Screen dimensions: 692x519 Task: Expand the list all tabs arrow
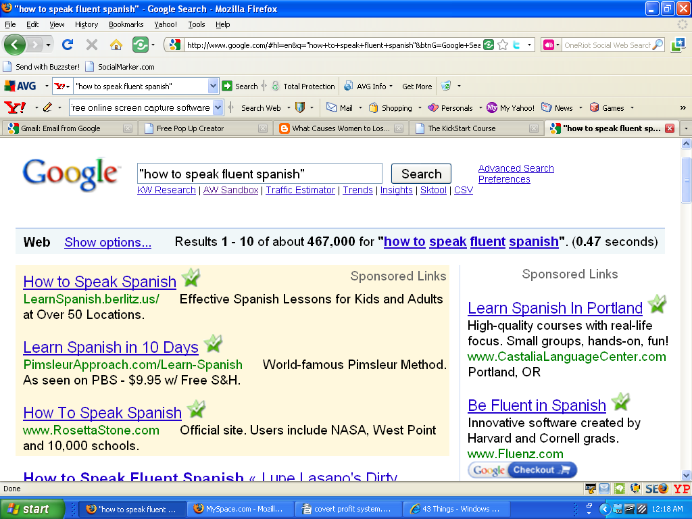(685, 128)
